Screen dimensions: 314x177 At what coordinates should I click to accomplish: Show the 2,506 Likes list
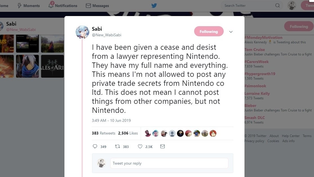[x=128, y=133]
